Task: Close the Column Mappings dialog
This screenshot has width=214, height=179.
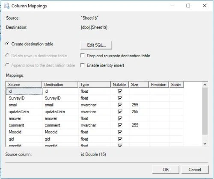Action: [x=205, y=6]
